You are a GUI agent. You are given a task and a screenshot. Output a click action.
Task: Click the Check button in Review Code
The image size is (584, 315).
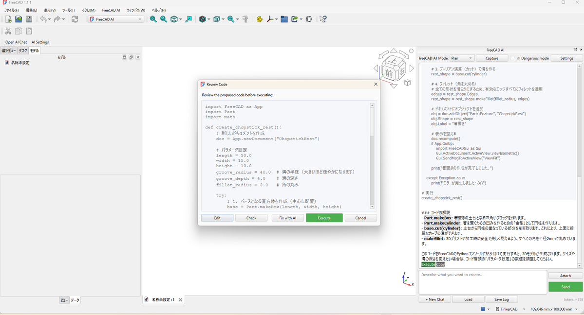click(251, 218)
